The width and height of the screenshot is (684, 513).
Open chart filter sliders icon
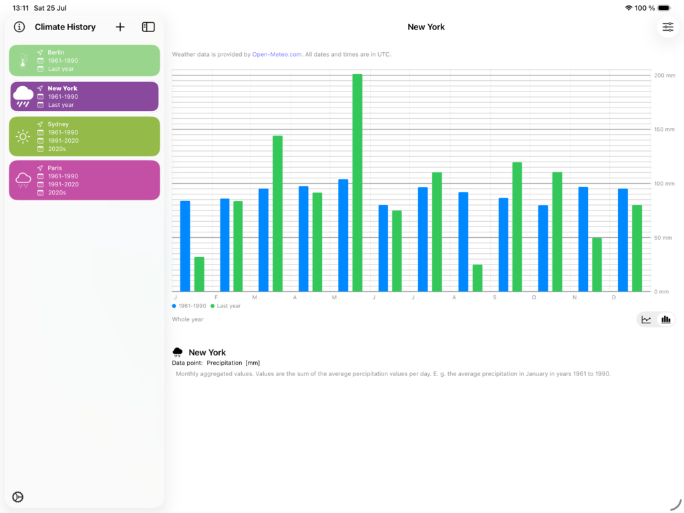coord(668,27)
